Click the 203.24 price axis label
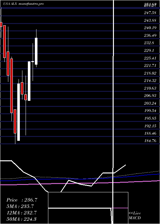Viewport: 160px width, 224px height. click(150, 103)
